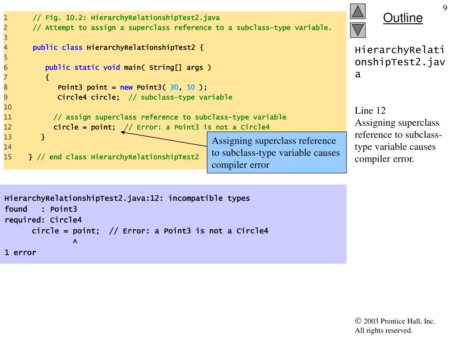Click the 'incompatible types' error message line

(127, 198)
